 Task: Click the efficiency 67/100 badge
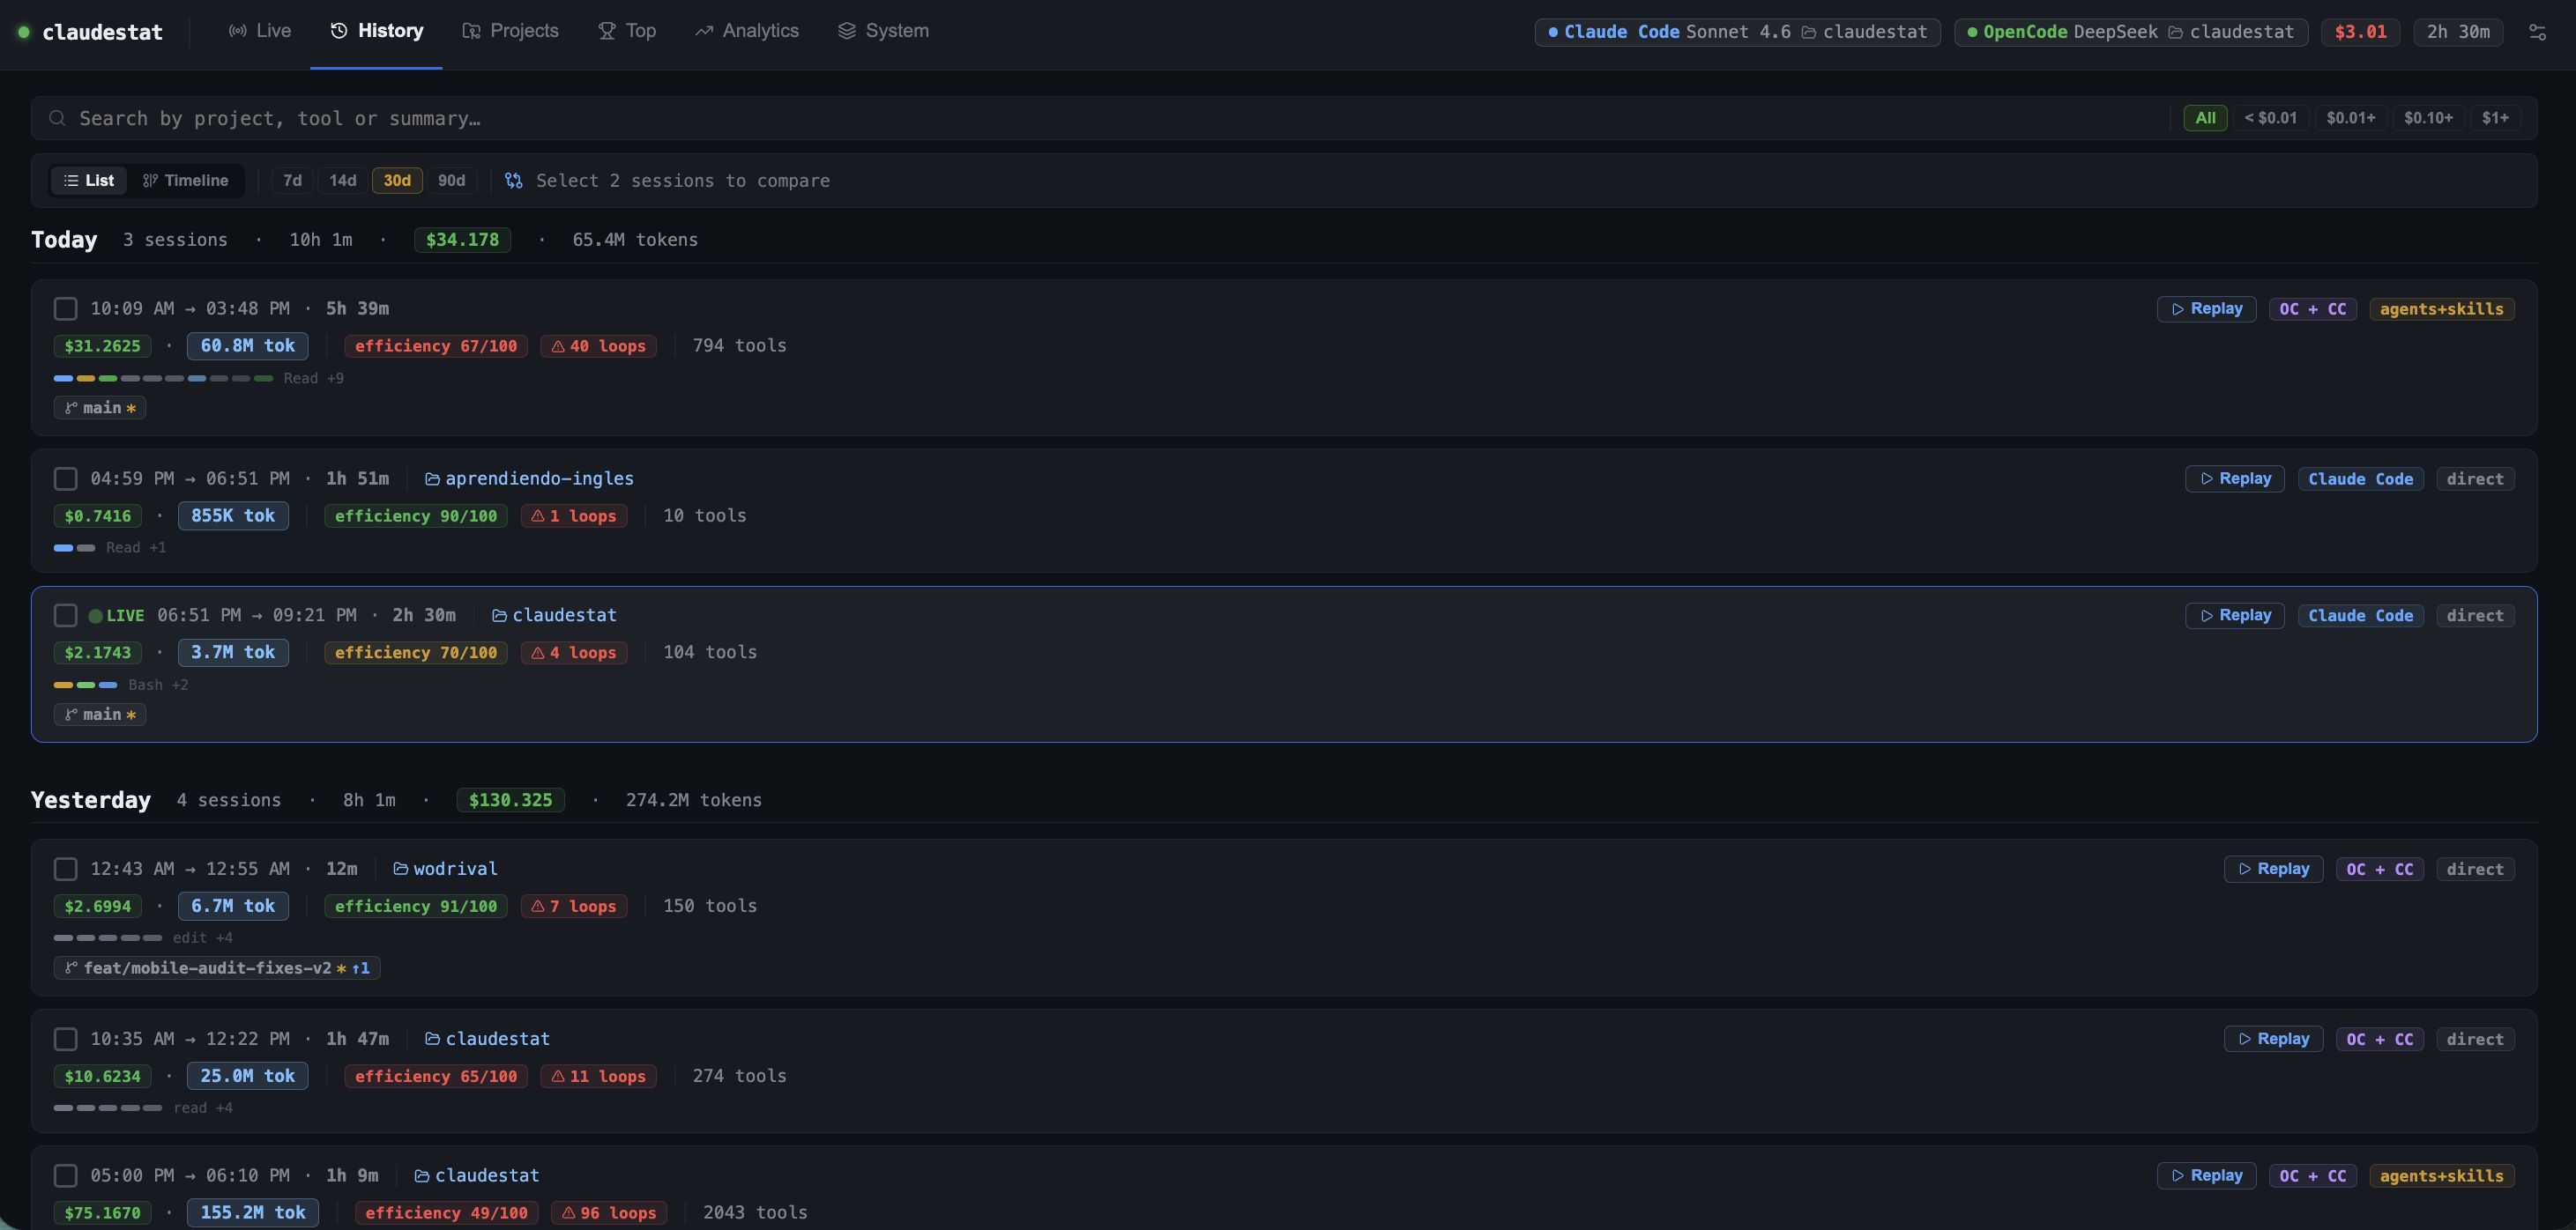point(436,345)
